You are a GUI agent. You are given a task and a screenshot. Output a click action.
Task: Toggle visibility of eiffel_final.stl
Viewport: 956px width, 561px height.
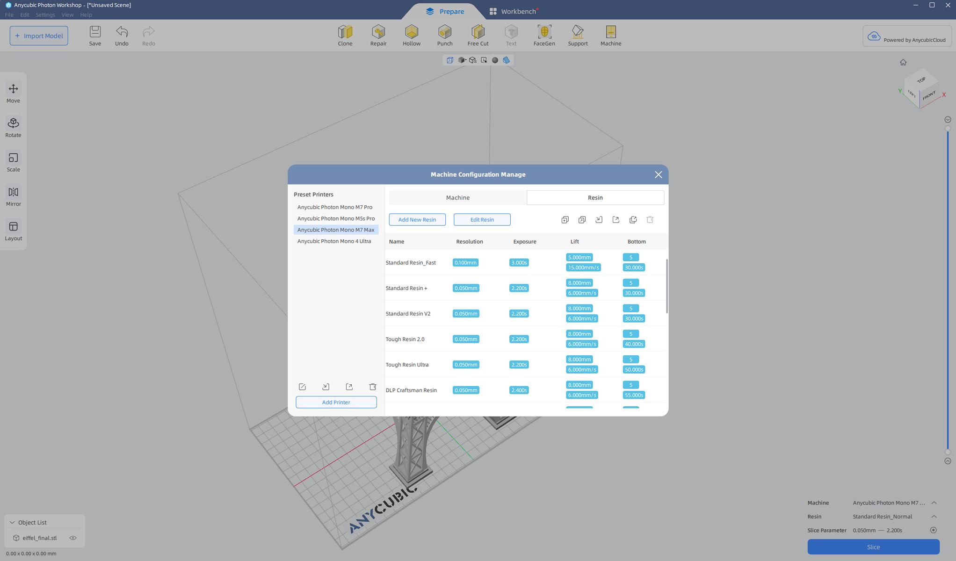73,538
